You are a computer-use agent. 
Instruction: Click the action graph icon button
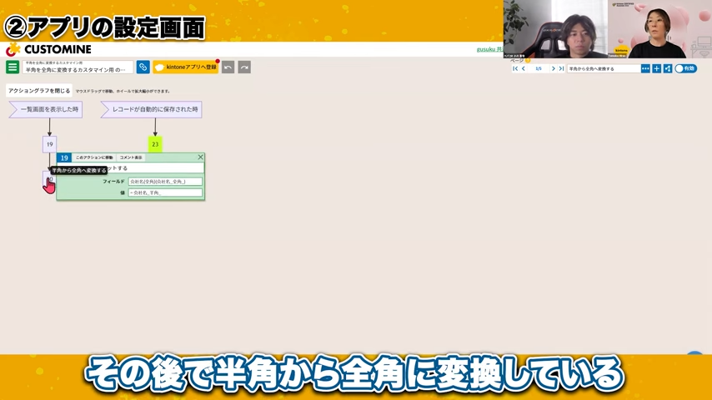point(668,68)
